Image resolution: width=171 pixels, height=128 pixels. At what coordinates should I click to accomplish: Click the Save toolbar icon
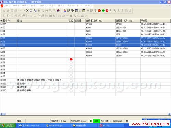pyautogui.click(x=12, y=11)
